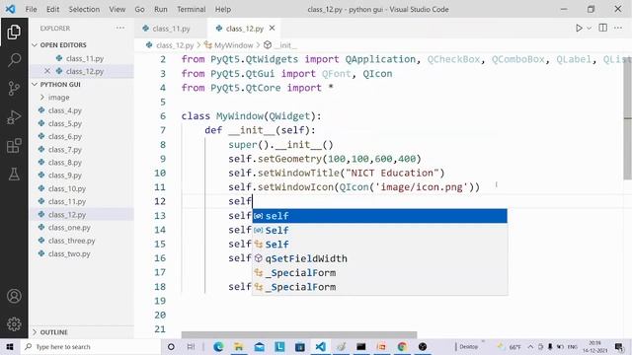Image resolution: width=632 pixels, height=355 pixels.
Task: Open the Edit menu
Action: [x=52, y=9]
